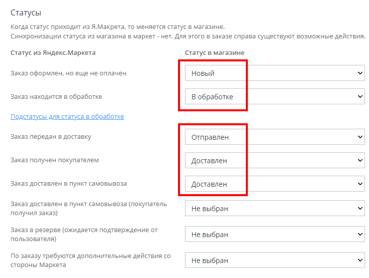The height and width of the screenshot is (278, 369).
Task: Click label text 'Заказ оформлен, но еще не оплачен'
Action: (68, 73)
